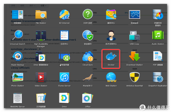
Task: Launch USB Copy
Action: (135, 35)
